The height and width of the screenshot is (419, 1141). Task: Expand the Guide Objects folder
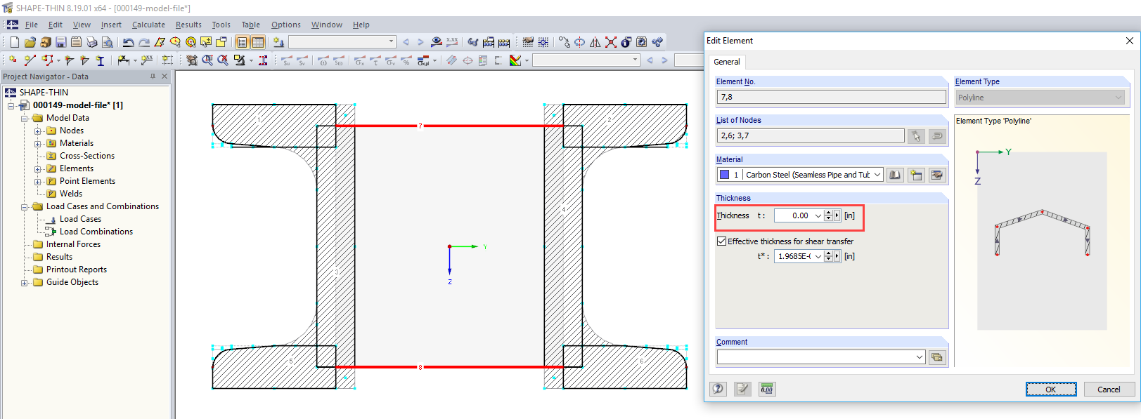point(25,283)
